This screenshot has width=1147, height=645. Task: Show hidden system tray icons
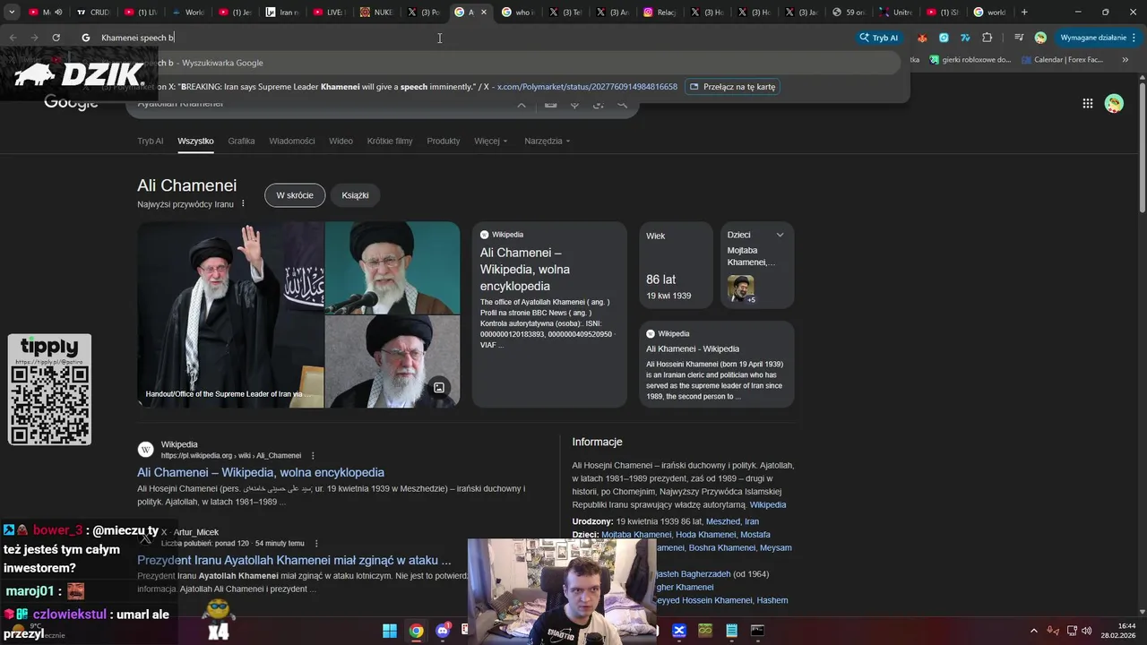pyautogui.click(x=1033, y=631)
